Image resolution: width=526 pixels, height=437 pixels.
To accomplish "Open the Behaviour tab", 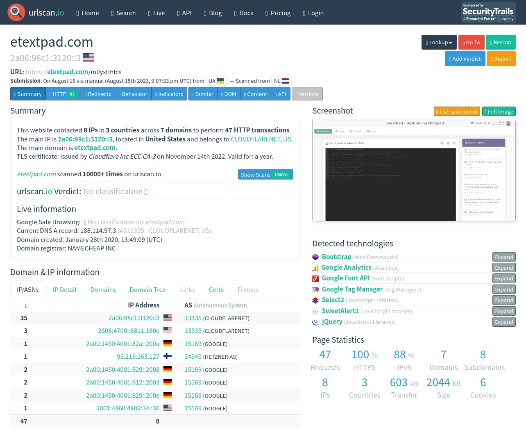I will pyautogui.click(x=133, y=94).
